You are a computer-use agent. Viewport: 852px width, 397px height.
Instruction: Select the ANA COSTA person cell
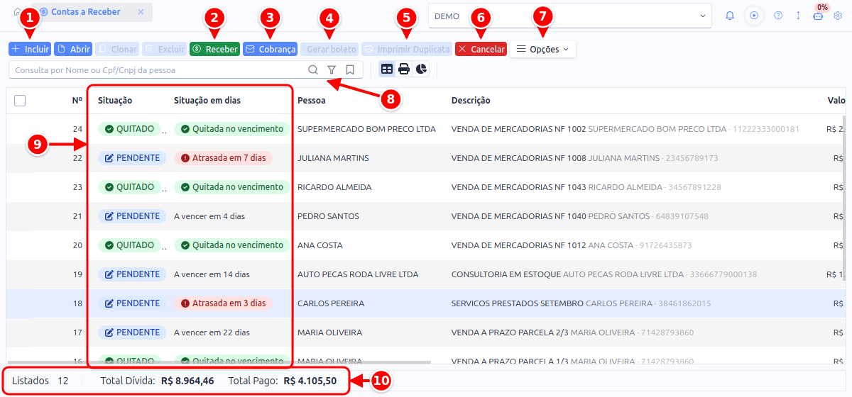tap(319, 245)
